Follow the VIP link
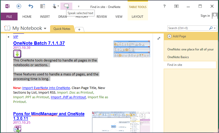Screen dimensions: 219x133 pyautogui.click(x=16, y=37)
